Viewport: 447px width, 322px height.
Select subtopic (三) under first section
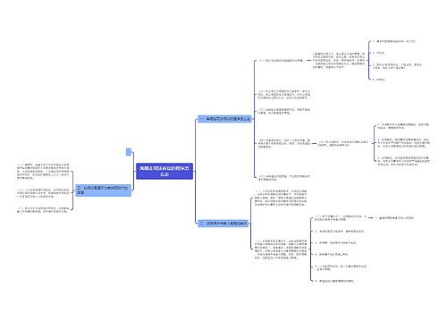(284, 111)
